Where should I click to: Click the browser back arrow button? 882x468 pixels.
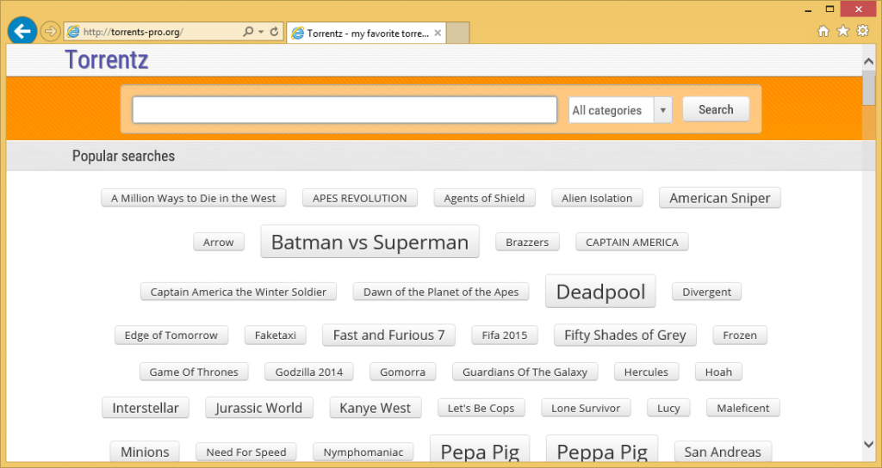coord(22,32)
